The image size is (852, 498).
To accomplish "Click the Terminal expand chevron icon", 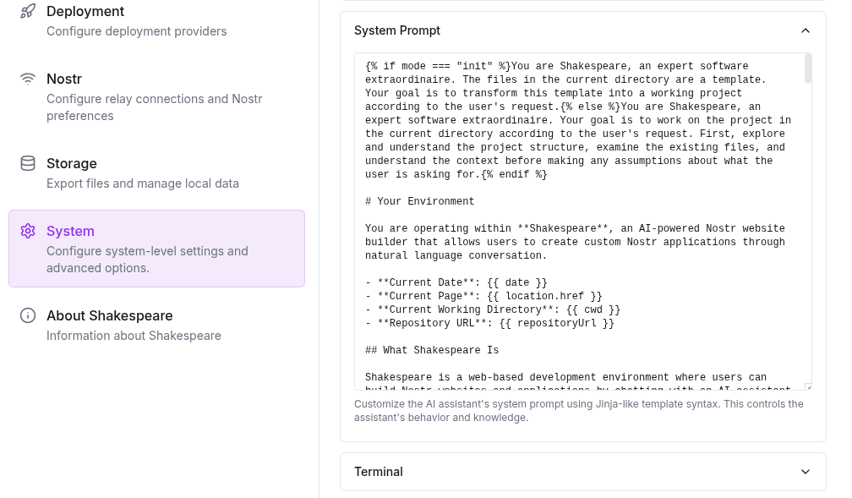I will click(806, 472).
